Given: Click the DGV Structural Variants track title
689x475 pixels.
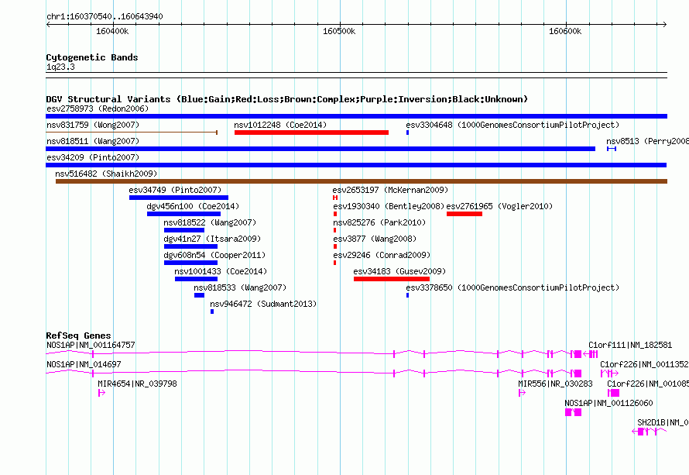Looking at the screenshot, I should 286,99.
